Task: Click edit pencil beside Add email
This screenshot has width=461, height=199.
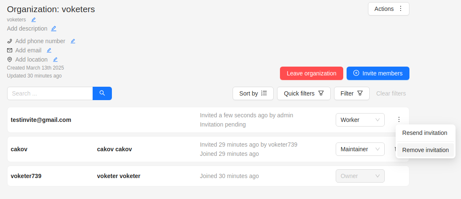Action: coord(49,50)
